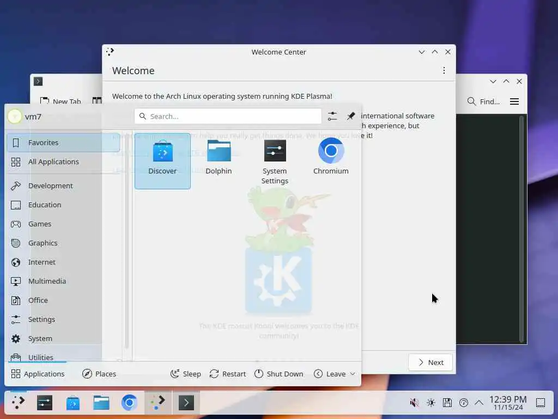Viewport: 558px width, 419px height.
Task: Open Discover from the taskbar
Action: [x=73, y=403]
